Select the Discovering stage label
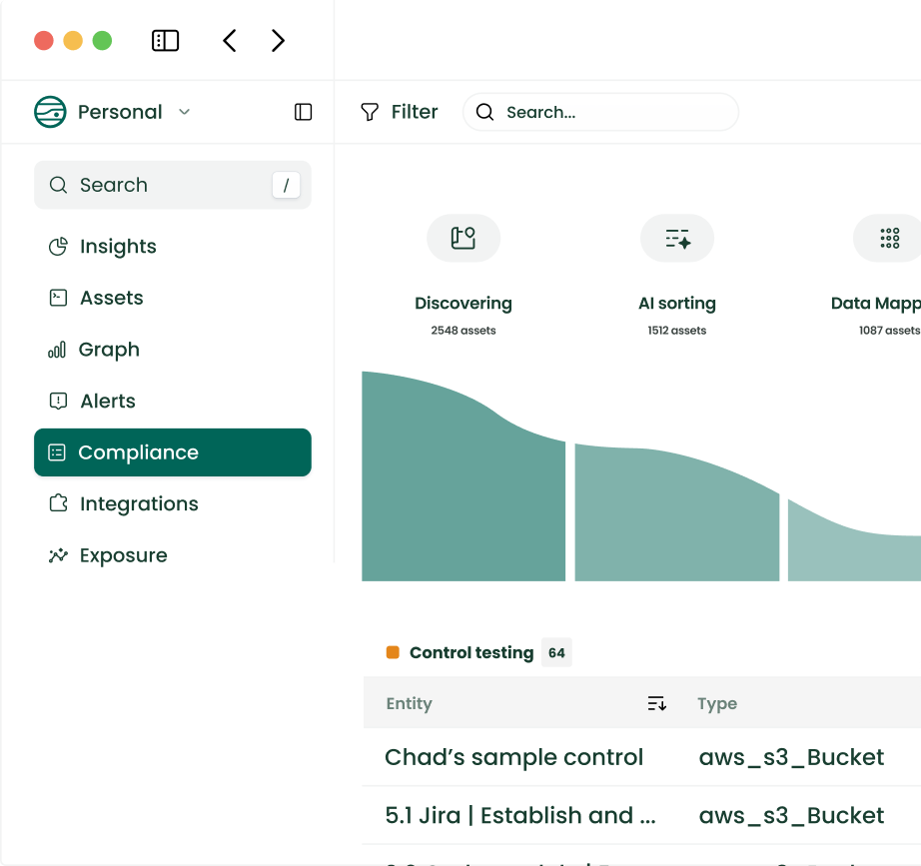The image size is (921, 866). tap(462, 304)
